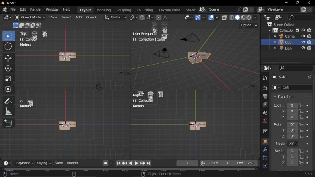Open the View Layer properties tab
315x177 pixels.
(265, 104)
